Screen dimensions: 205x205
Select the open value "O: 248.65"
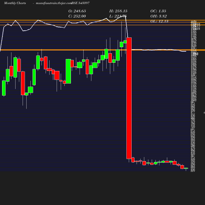[x=77, y=11]
